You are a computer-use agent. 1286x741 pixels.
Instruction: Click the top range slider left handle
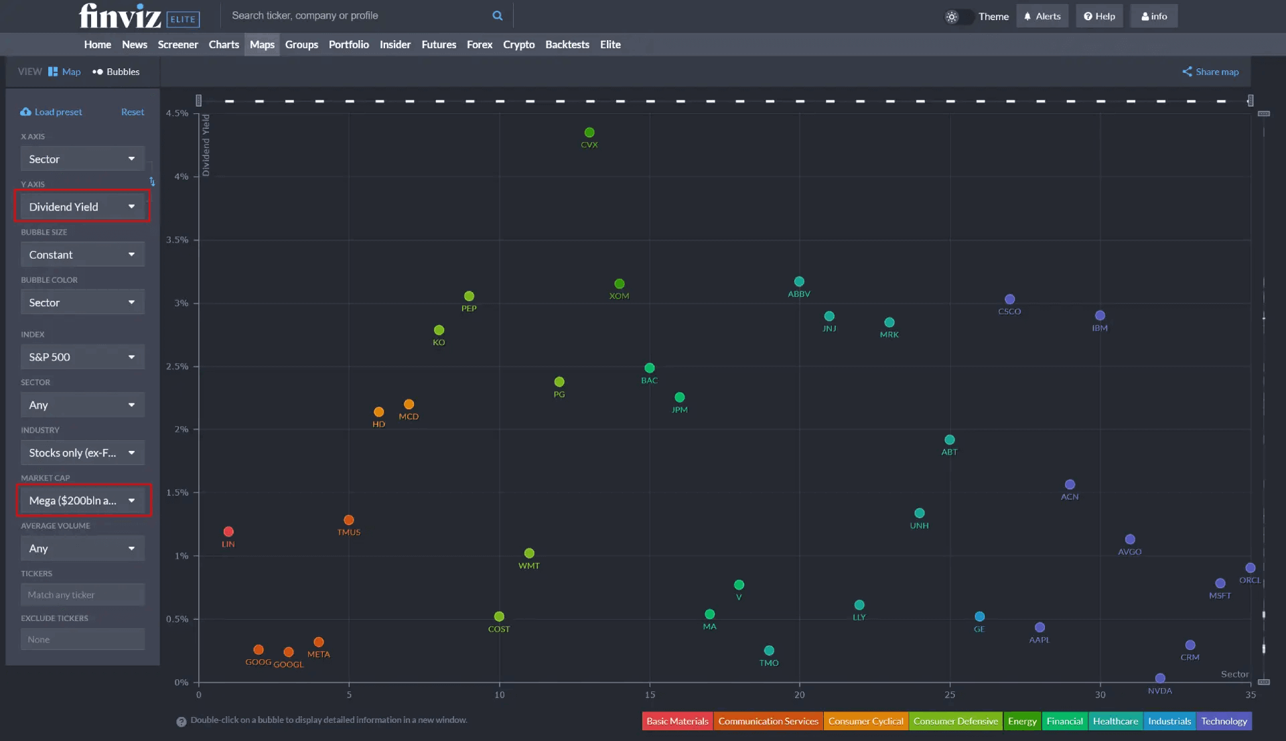pyautogui.click(x=199, y=100)
